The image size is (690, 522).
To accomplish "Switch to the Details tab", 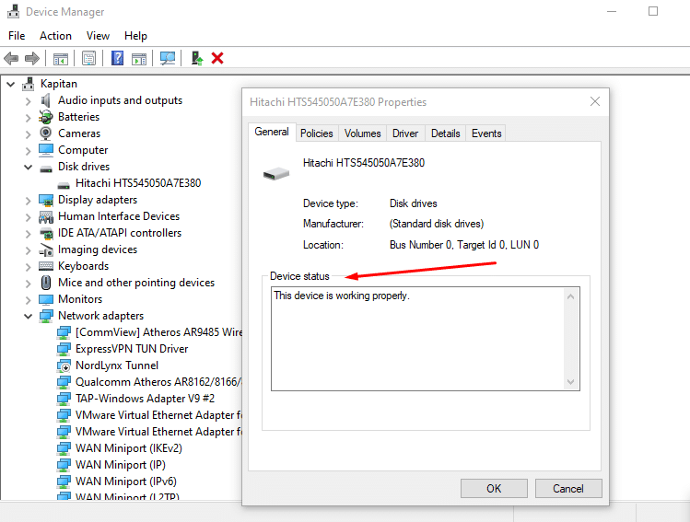I will 445,133.
